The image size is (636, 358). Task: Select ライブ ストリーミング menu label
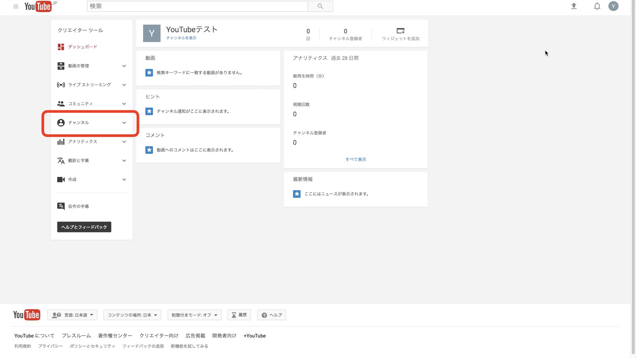[x=89, y=85]
